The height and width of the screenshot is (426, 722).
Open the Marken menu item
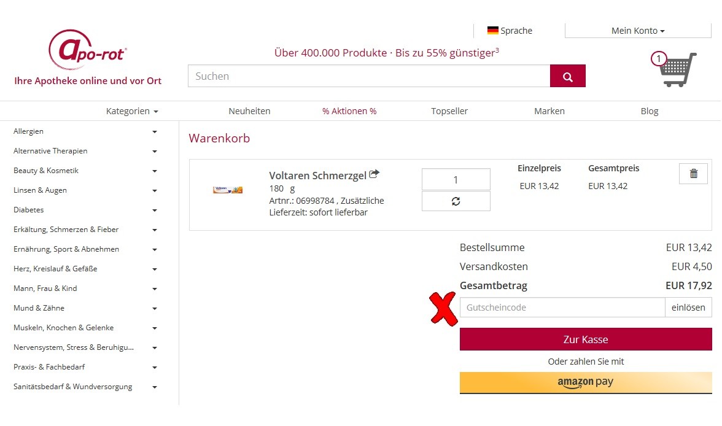[x=549, y=111]
